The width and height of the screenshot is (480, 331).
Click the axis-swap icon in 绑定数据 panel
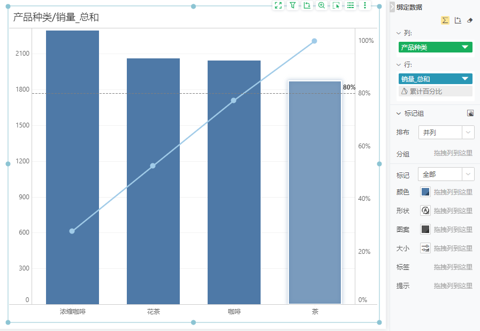point(458,20)
